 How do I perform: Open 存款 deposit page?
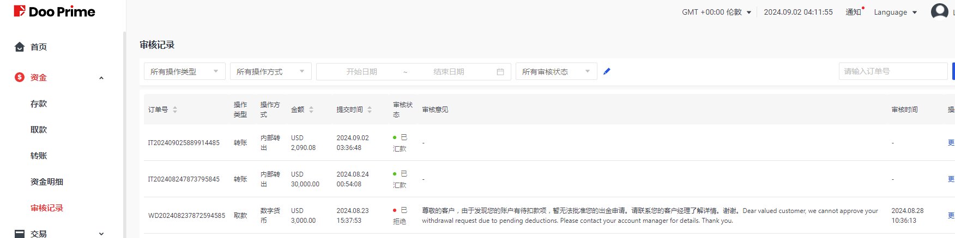39,103
